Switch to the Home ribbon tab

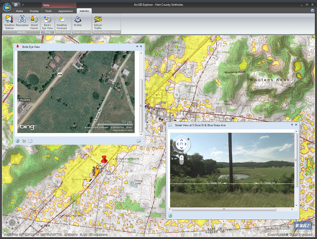tap(19, 11)
